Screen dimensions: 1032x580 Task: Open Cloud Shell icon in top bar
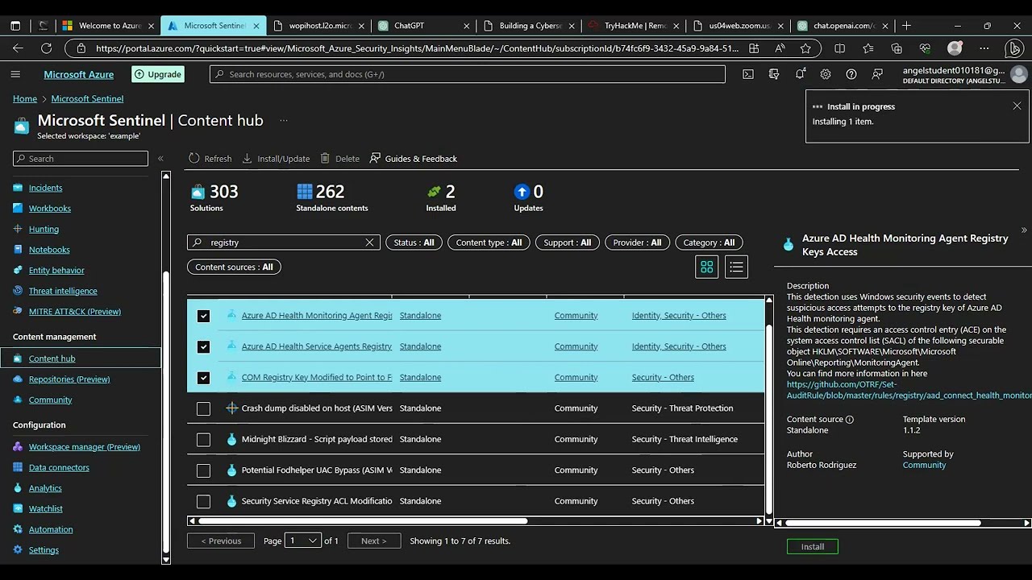pyautogui.click(x=748, y=74)
